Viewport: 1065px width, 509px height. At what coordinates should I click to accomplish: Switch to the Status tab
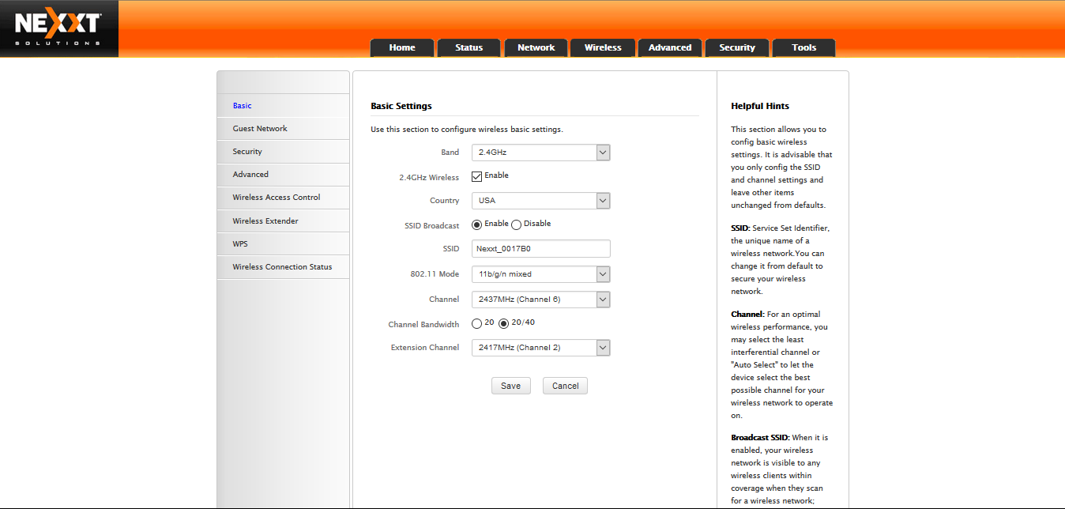point(469,47)
